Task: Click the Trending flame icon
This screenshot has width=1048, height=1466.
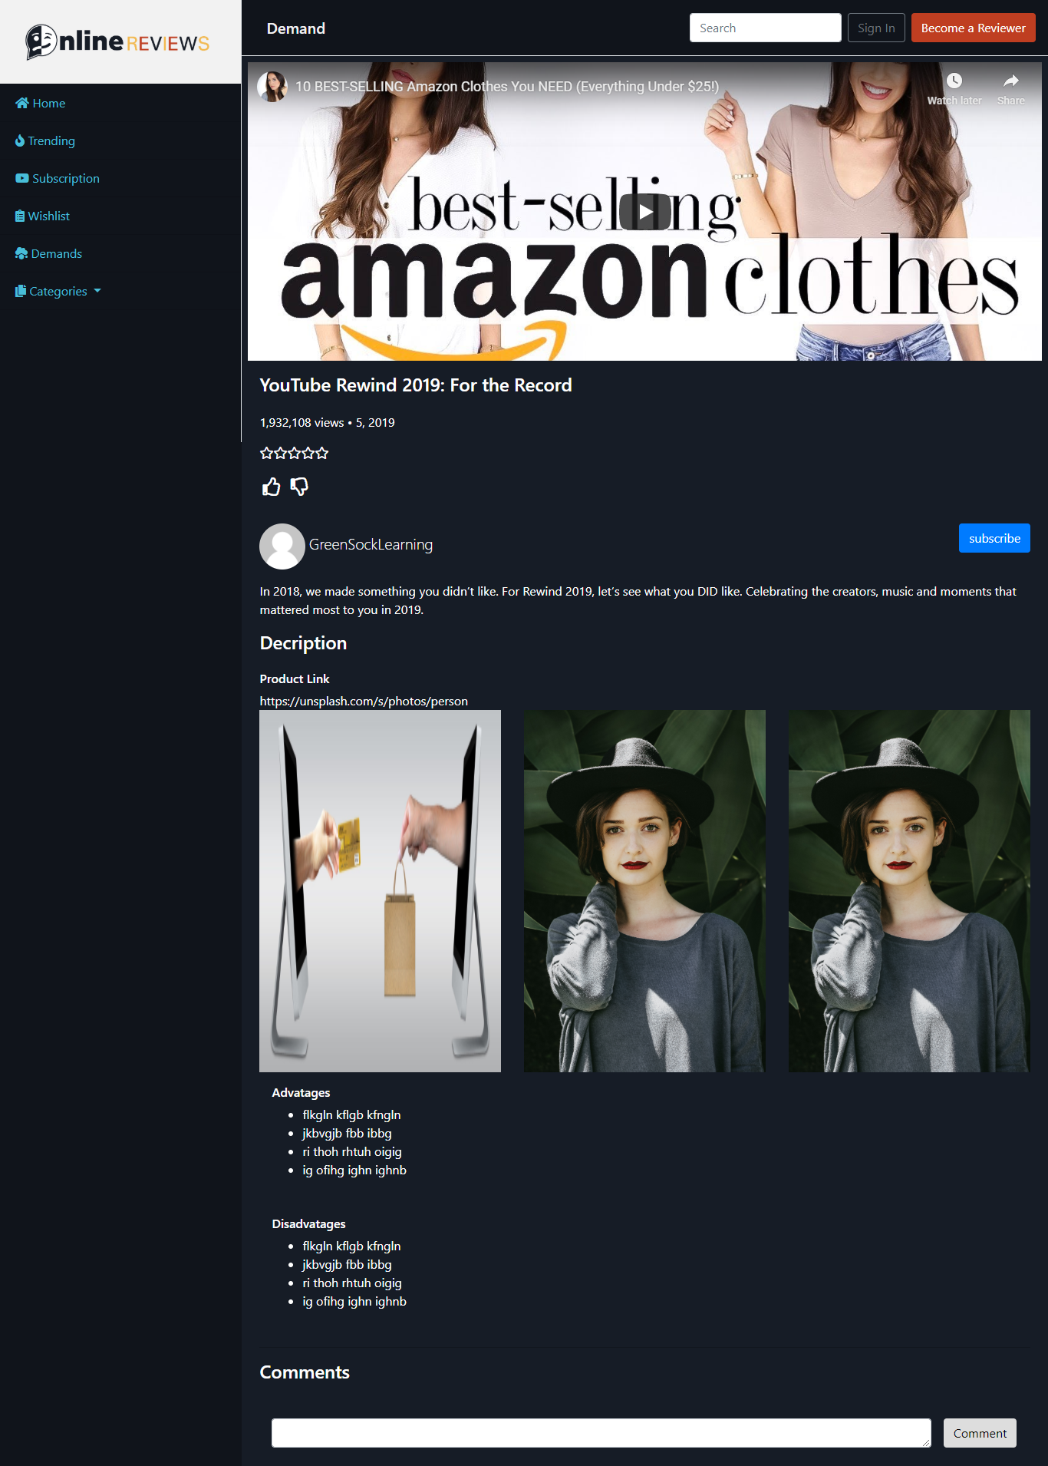Action: coord(20,140)
